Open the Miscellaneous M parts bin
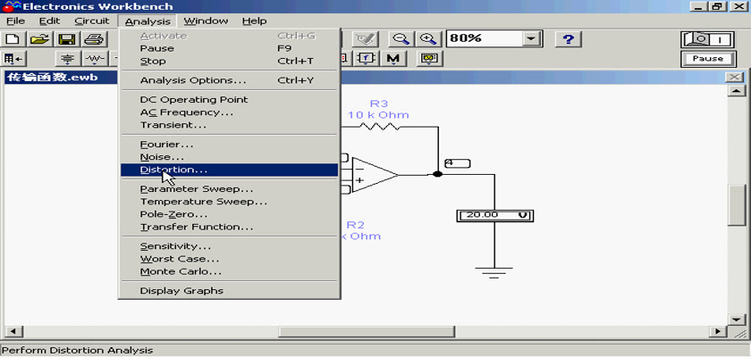Screen dimensions: 751x357 (x=393, y=59)
